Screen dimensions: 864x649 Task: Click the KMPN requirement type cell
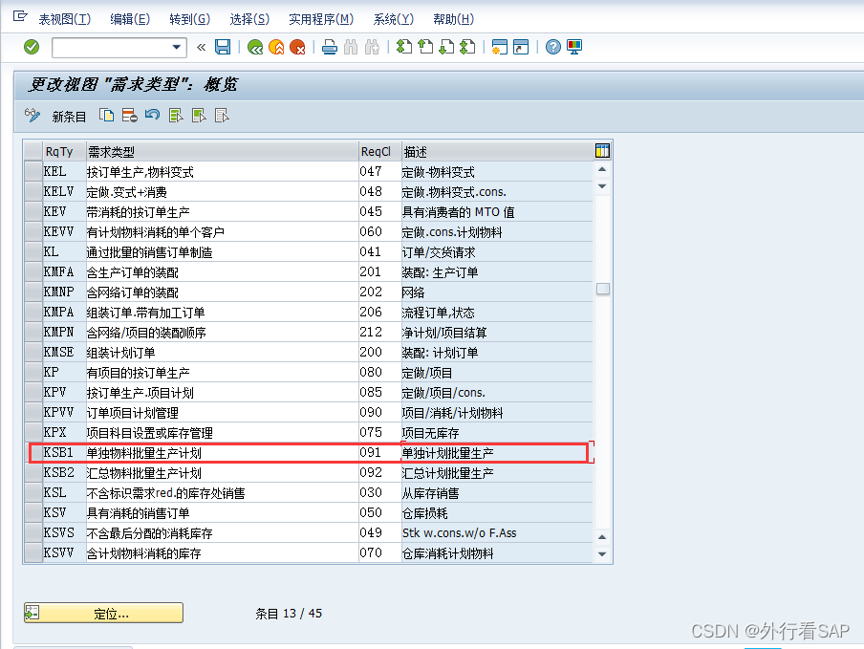[222, 333]
